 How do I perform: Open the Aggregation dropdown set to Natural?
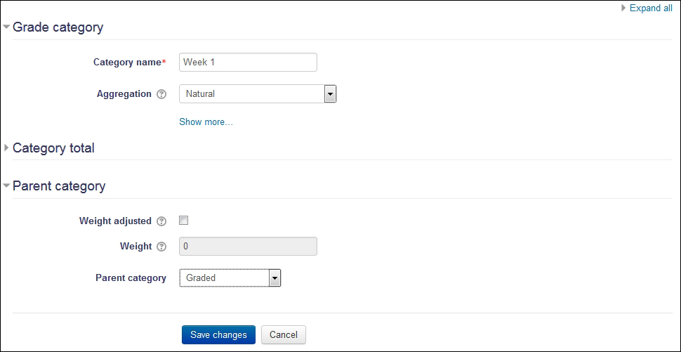click(258, 94)
